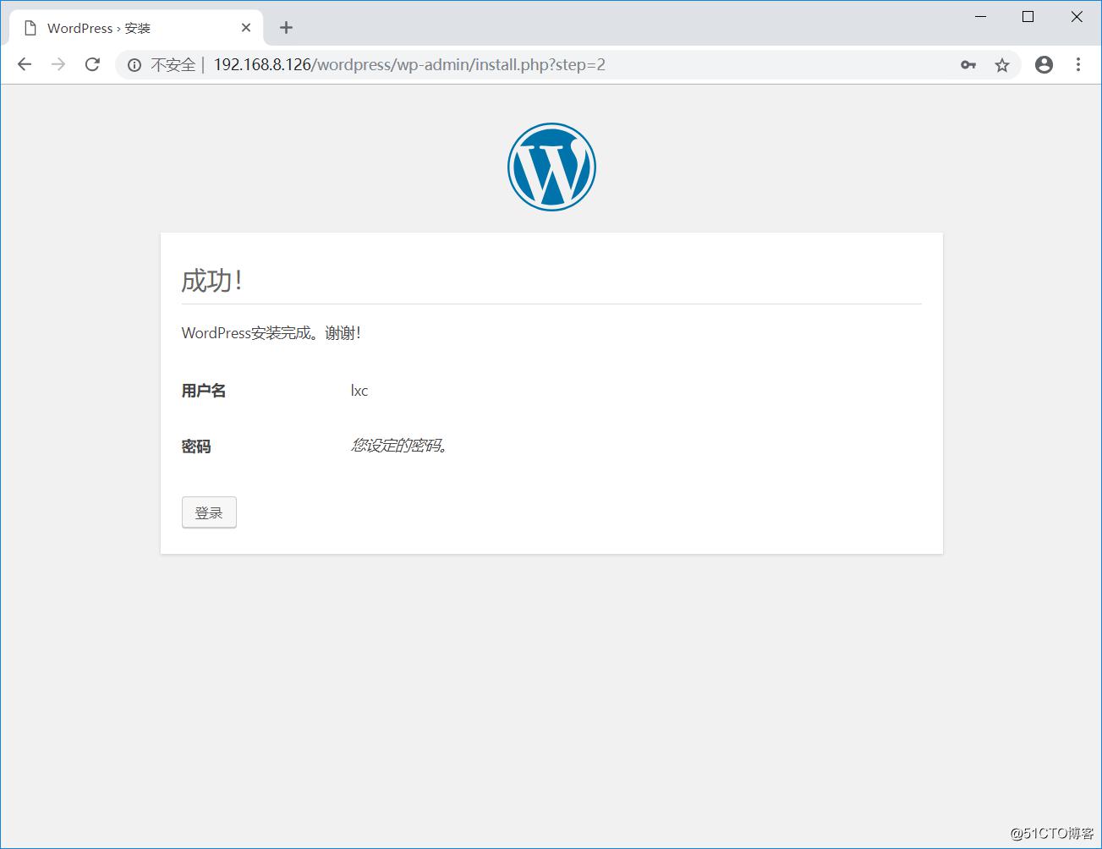Open a new tab with plus button
The image size is (1102, 849).
pos(287,28)
